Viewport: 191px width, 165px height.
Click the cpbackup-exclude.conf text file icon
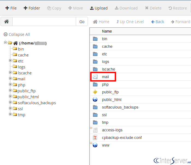(95, 138)
